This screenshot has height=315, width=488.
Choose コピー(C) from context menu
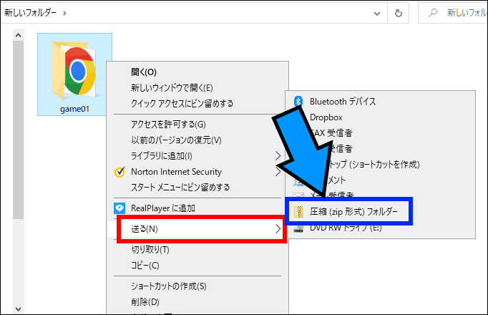(197, 266)
